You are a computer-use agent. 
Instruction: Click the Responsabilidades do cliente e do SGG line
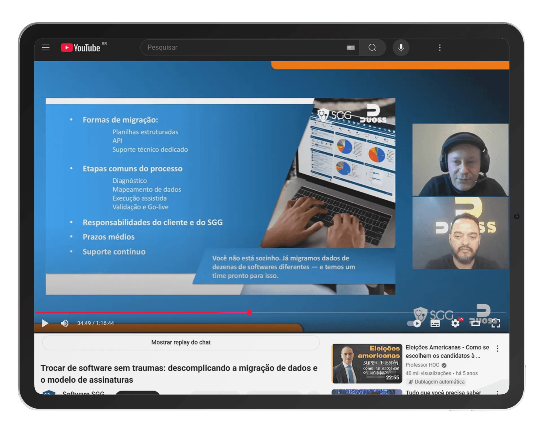[x=152, y=222]
